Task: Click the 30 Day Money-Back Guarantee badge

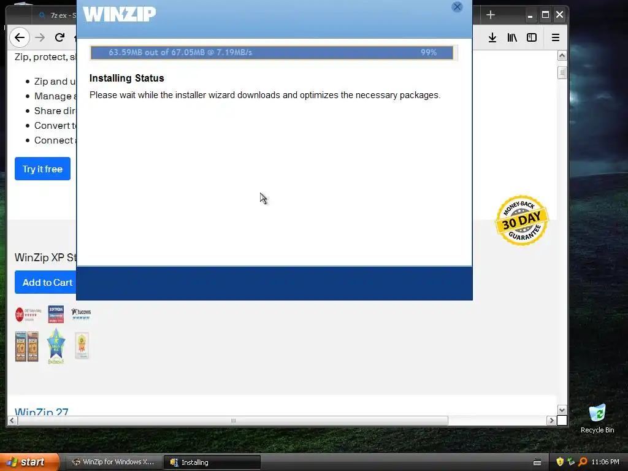Action: [521, 220]
